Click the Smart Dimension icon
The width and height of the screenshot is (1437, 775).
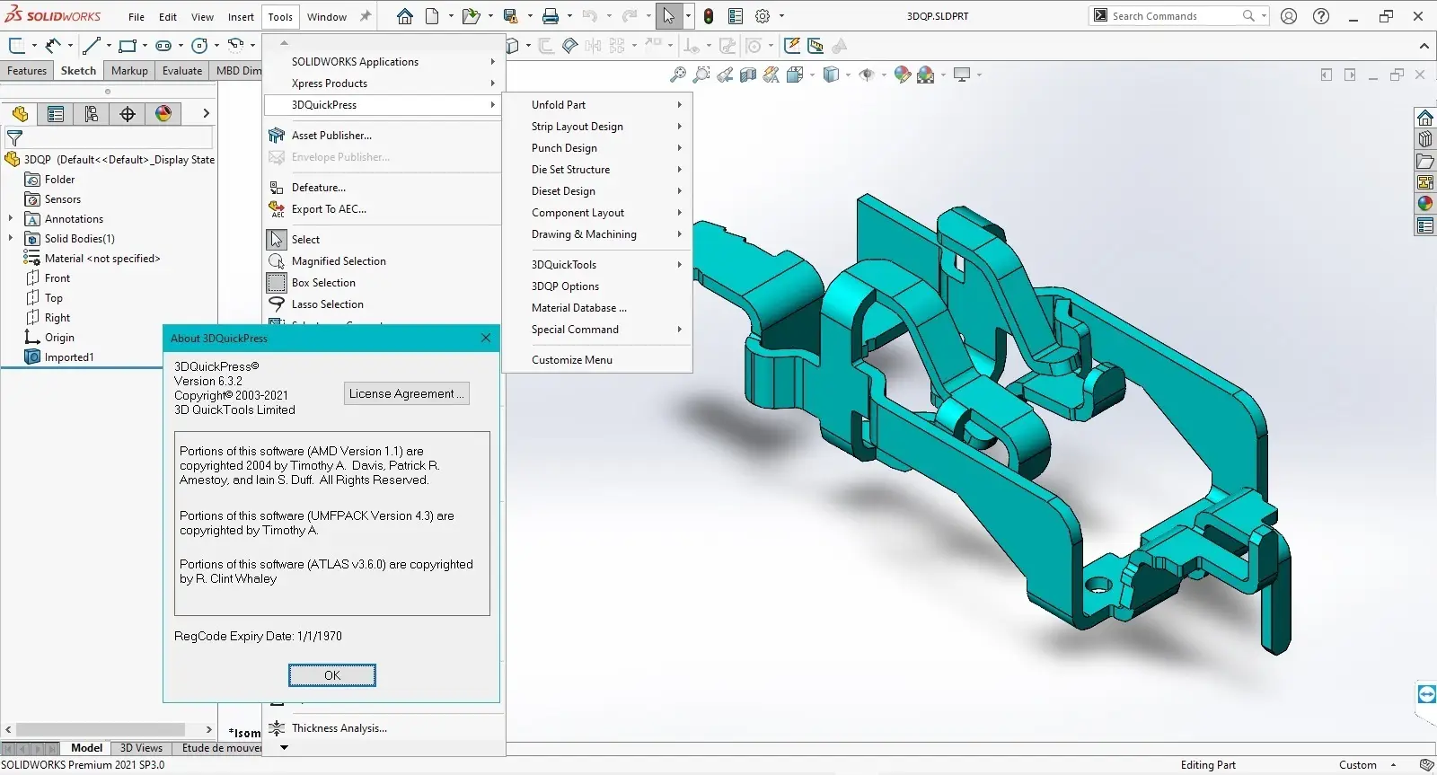pos(53,45)
